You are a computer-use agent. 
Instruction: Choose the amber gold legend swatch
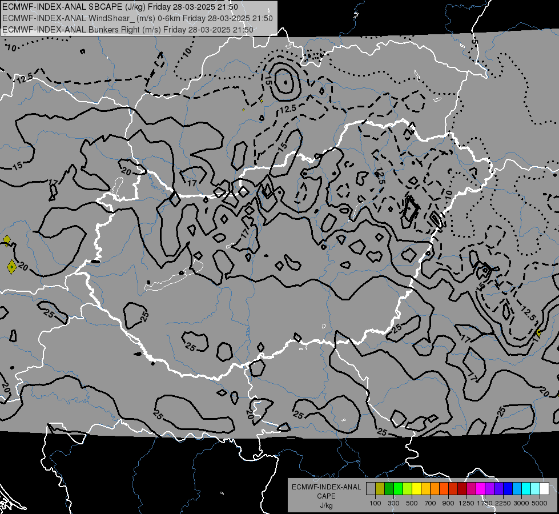coord(425,489)
